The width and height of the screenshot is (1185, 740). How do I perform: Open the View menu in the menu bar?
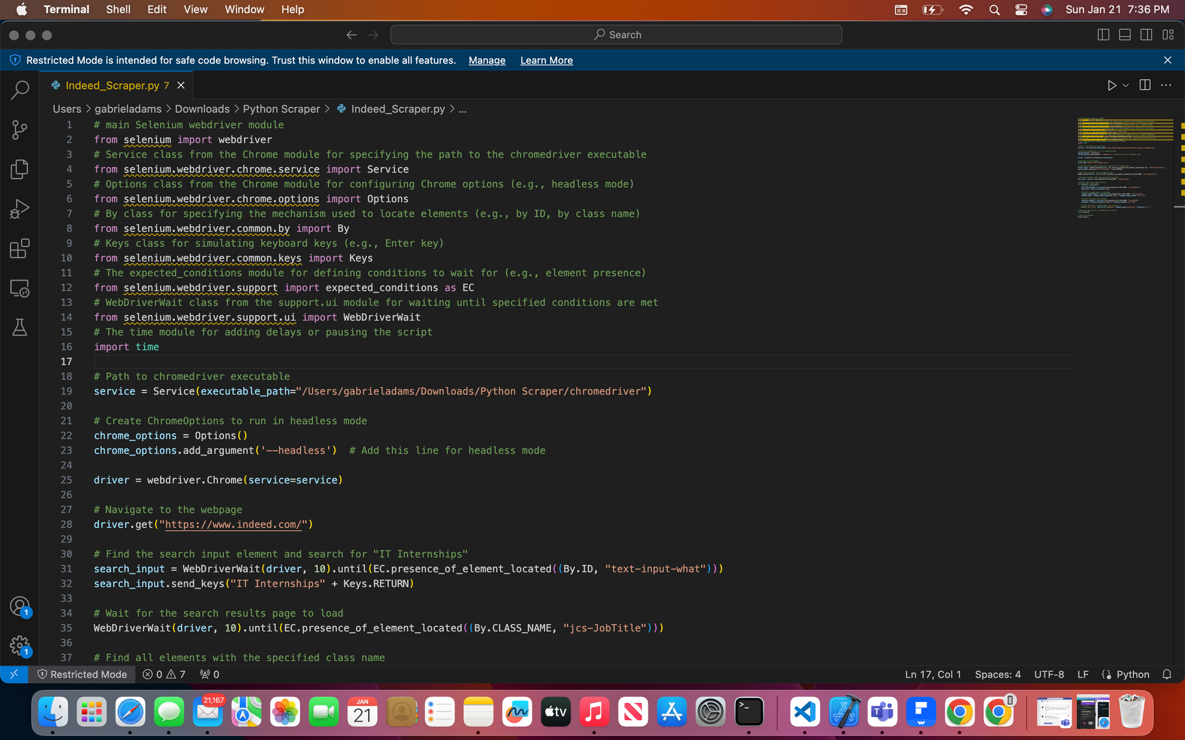pyautogui.click(x=195, y=9)
